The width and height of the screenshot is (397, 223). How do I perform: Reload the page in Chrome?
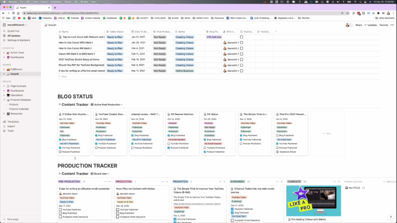[x=13, y=13]
